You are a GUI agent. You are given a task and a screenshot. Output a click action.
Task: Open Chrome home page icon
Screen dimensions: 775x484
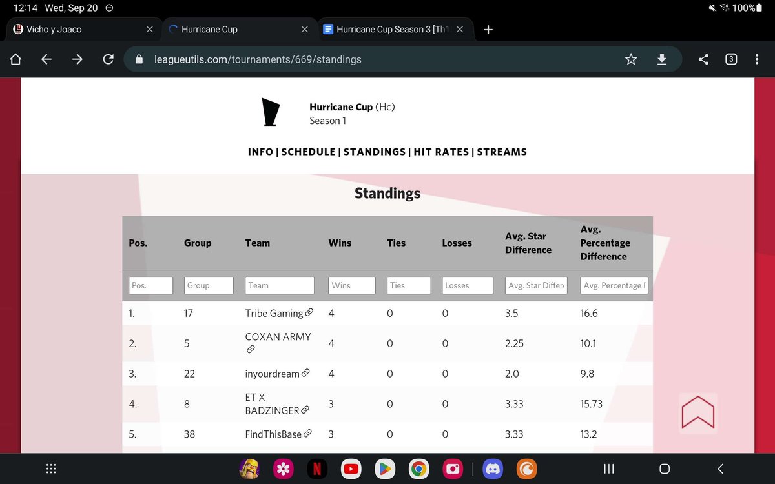15,59
